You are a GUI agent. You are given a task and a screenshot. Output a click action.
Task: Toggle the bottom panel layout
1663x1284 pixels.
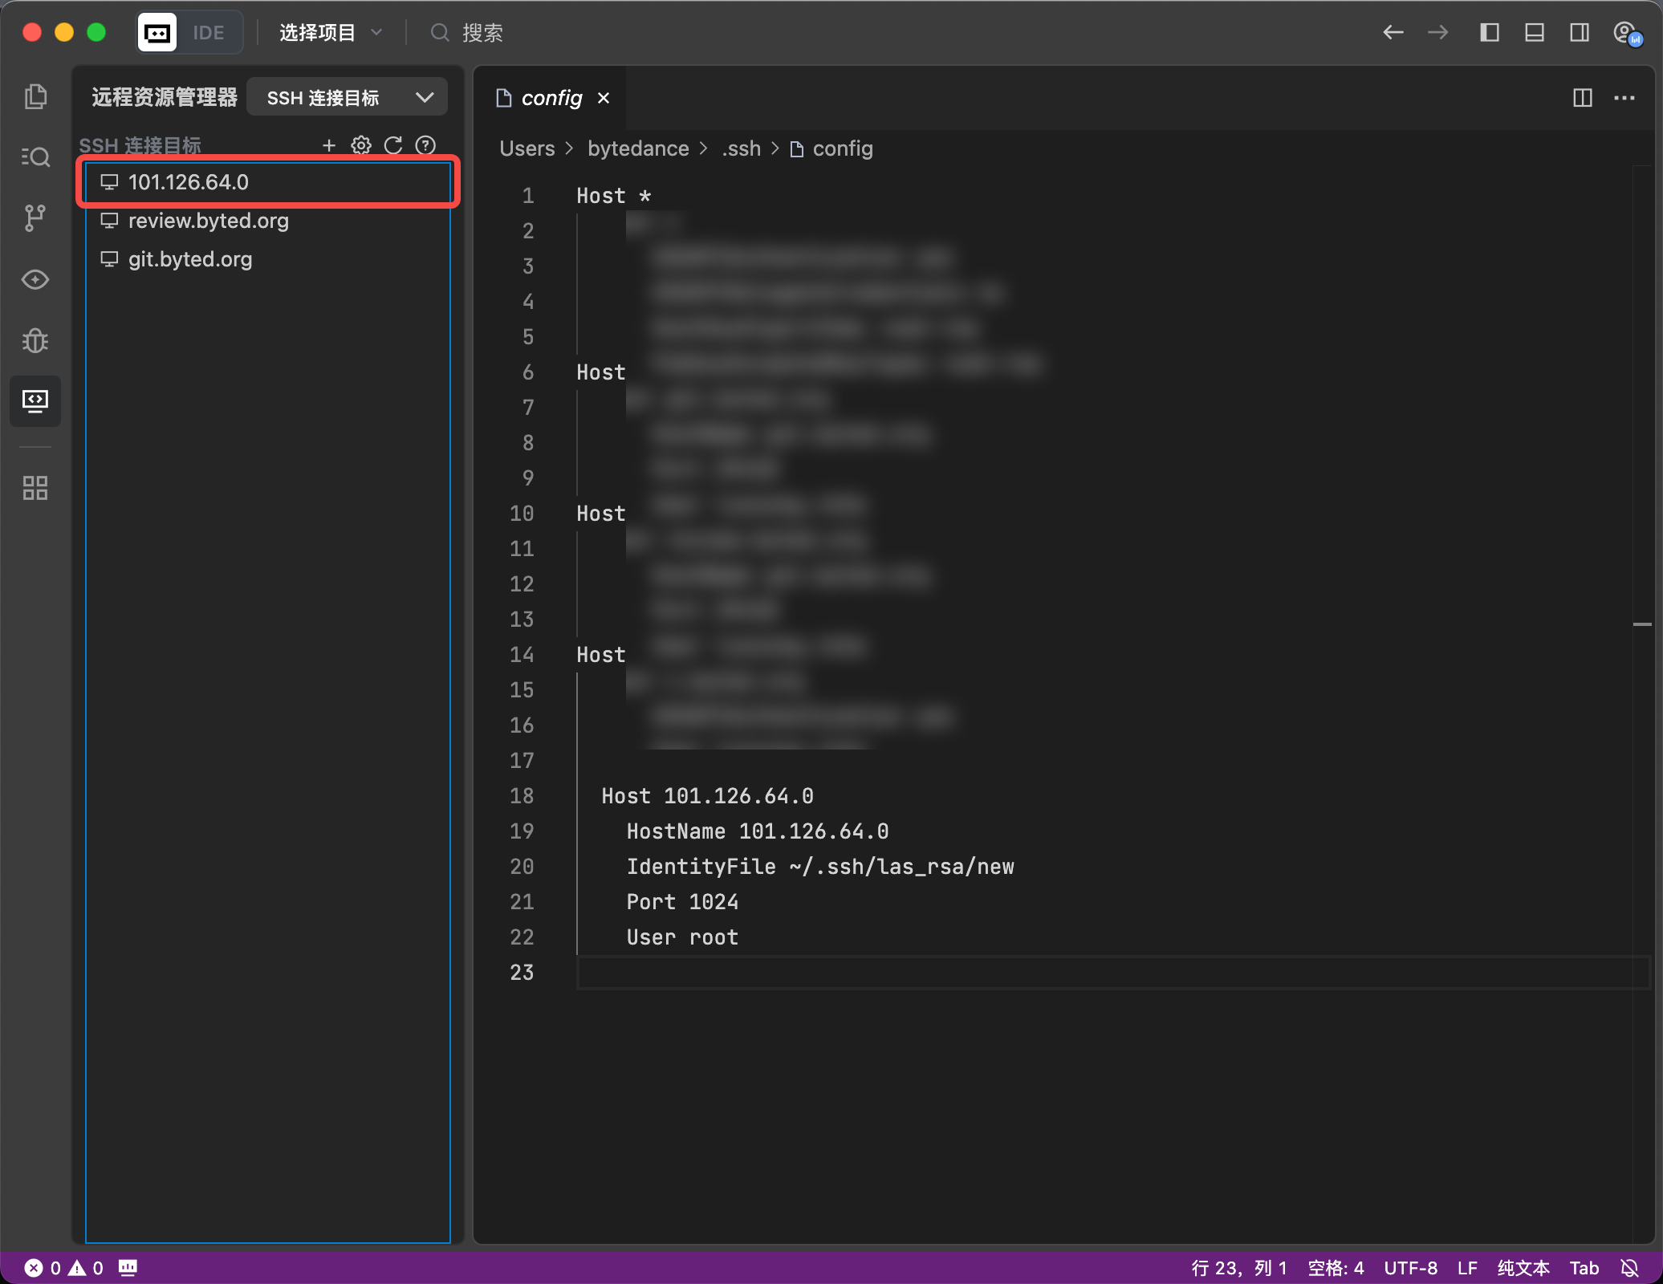pos(1534,32)
